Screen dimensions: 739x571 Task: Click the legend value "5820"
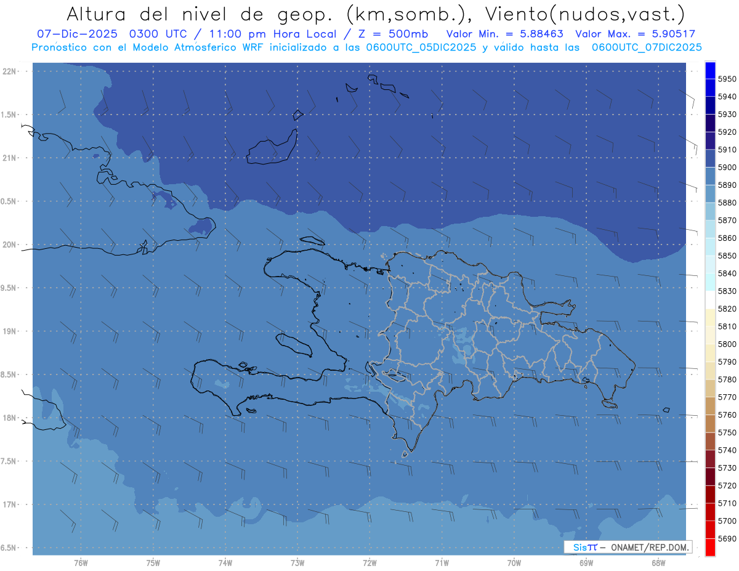click(x=727, y=309)
